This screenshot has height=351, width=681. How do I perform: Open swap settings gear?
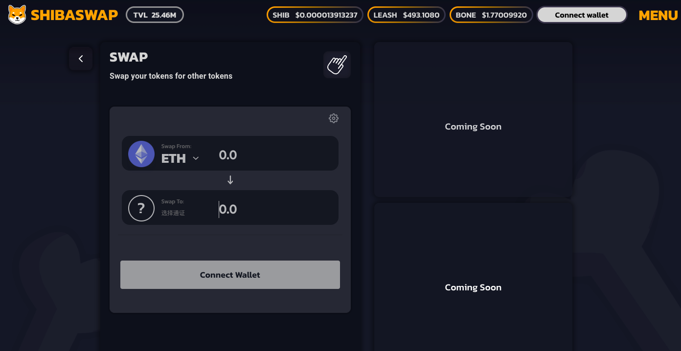point(334,118)
